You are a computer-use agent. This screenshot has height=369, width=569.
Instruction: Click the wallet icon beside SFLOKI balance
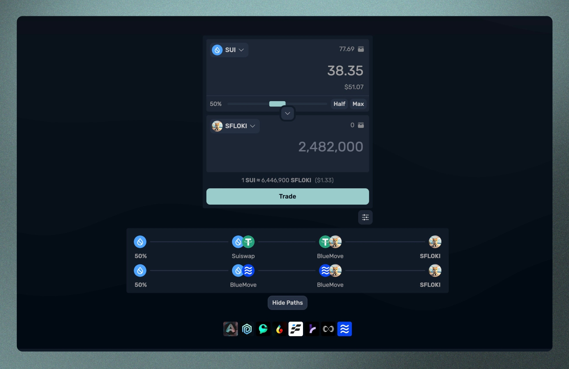point(361,125)
